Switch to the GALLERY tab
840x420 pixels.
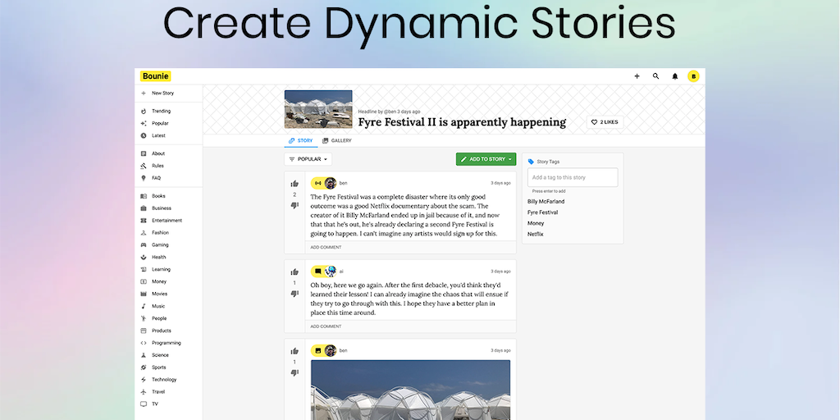337,141
